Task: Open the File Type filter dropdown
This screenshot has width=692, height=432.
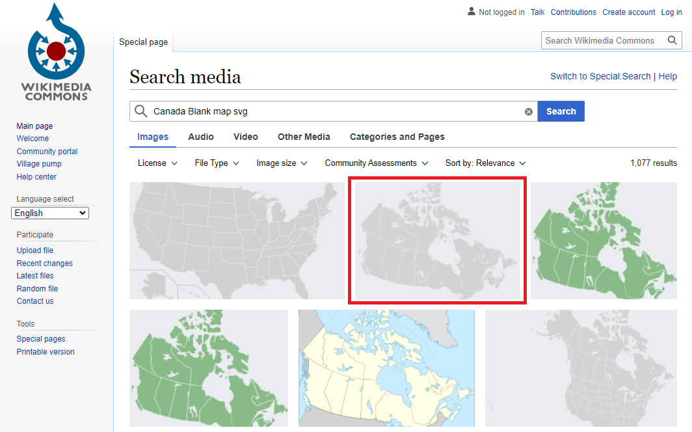Action: (x=216, y=163)
